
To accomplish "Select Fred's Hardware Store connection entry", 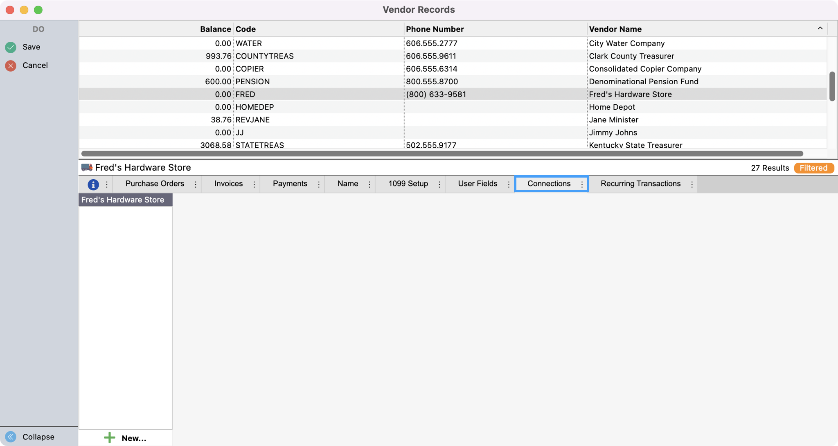I will 123,200.
